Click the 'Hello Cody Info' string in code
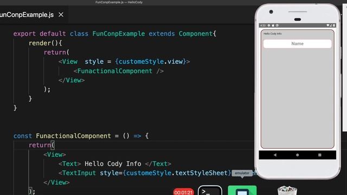Viewport: 347px width, 195px height. (x=113, y=164)
